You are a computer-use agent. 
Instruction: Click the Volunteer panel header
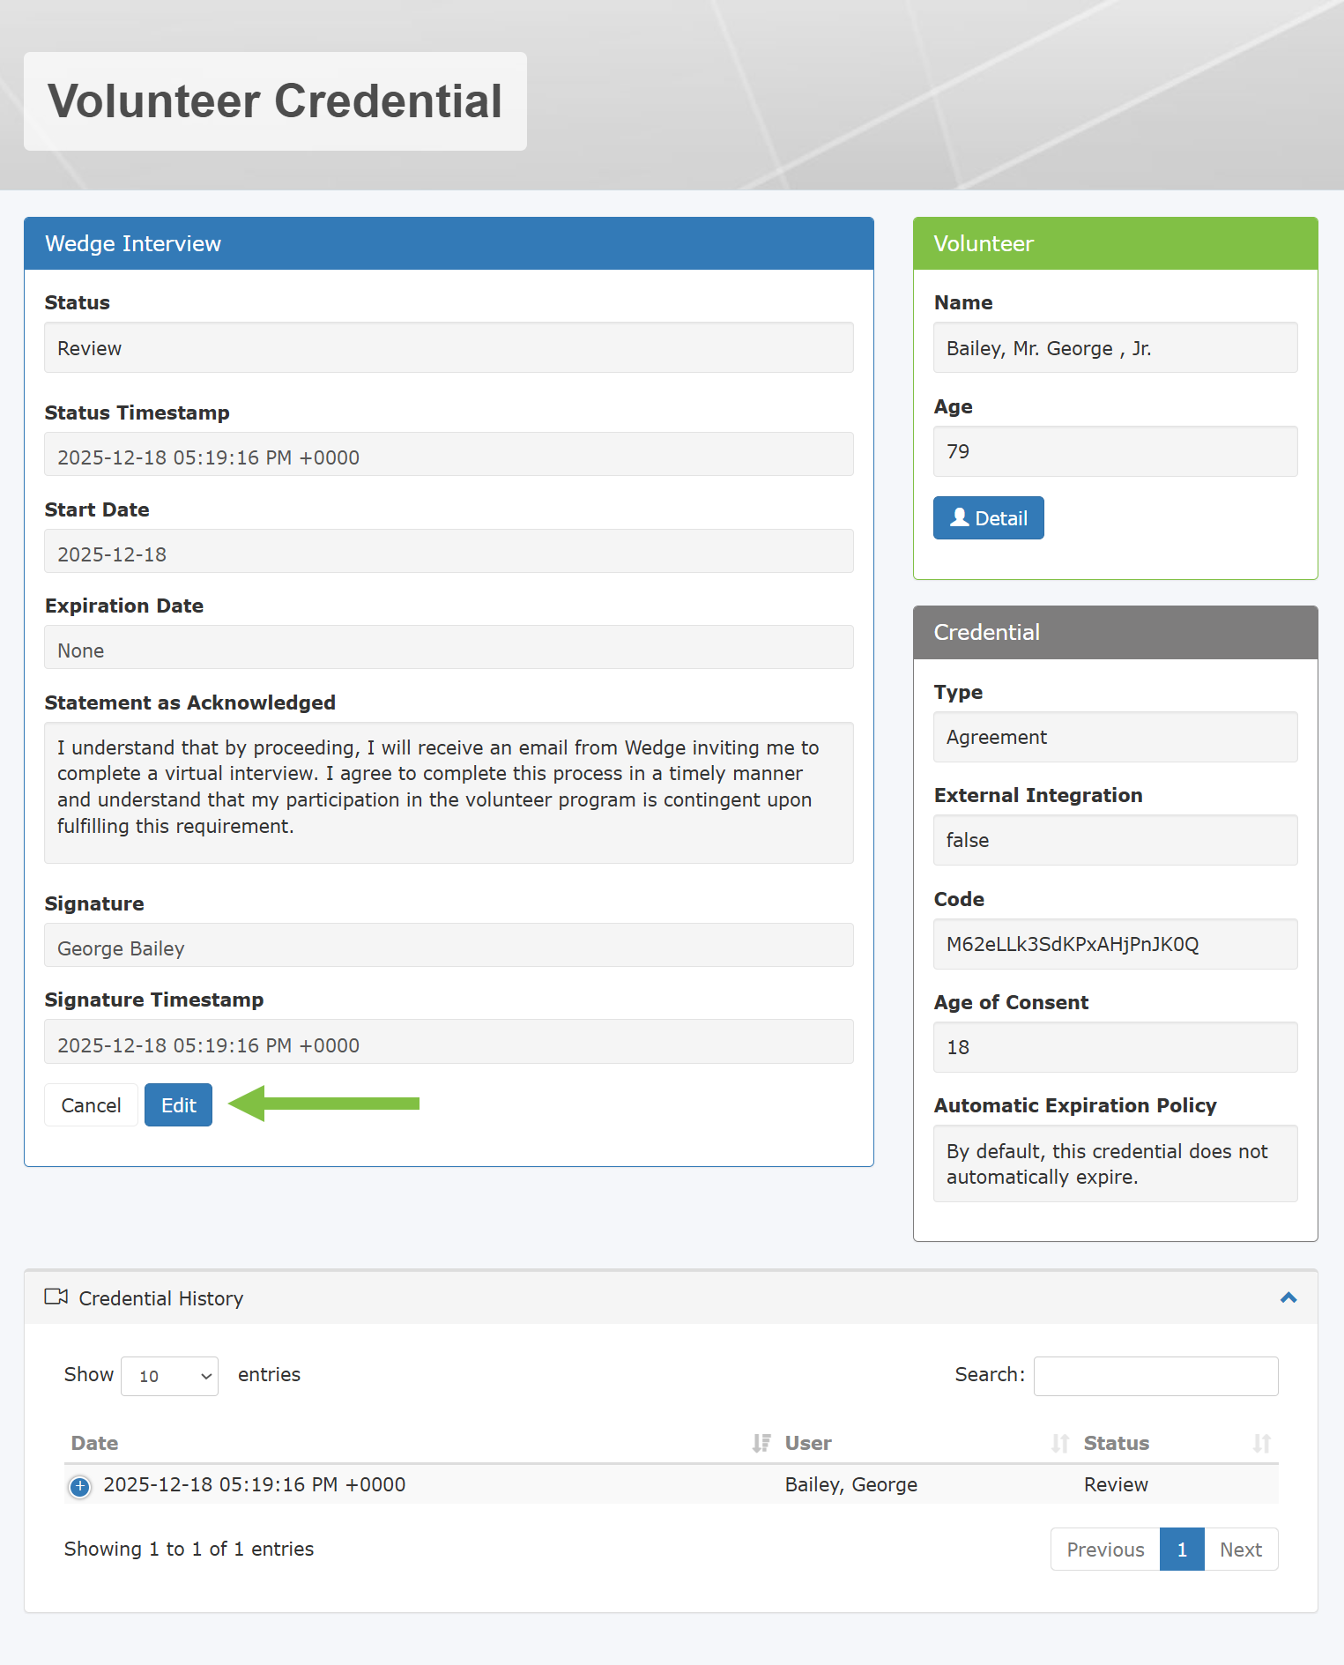[1115, 243]
